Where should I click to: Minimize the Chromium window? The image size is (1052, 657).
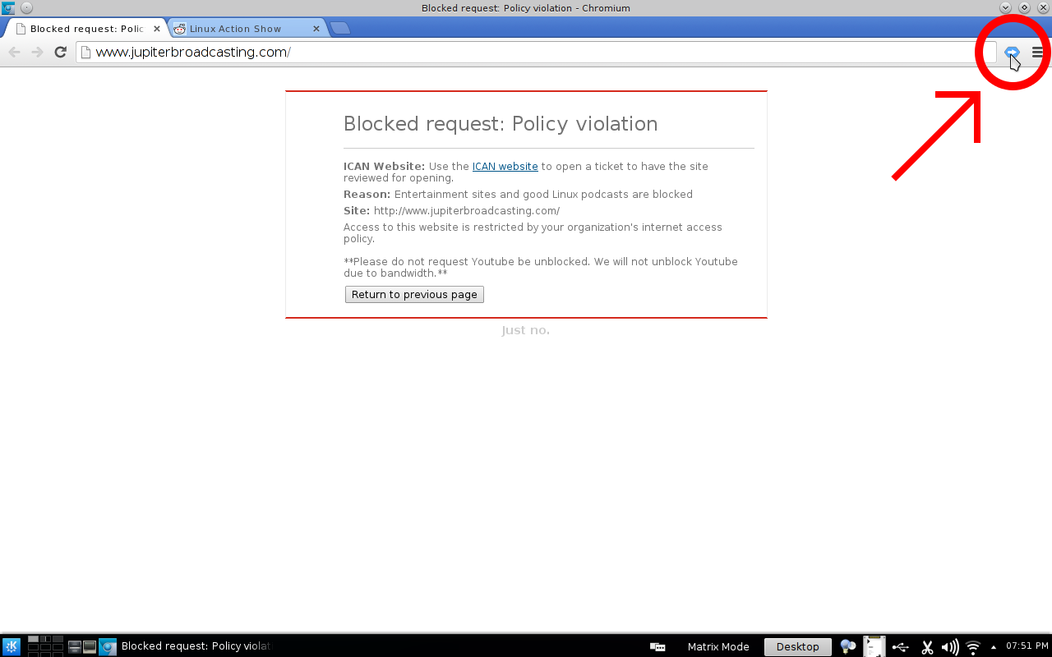(1006, 8)
